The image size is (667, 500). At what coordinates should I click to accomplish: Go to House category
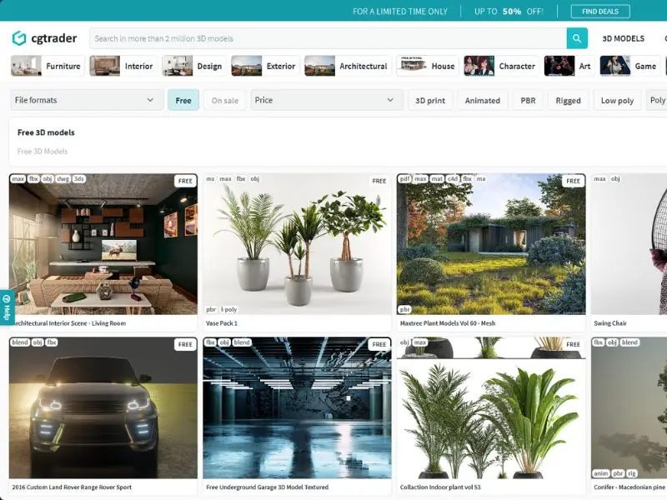pos(428,66)
